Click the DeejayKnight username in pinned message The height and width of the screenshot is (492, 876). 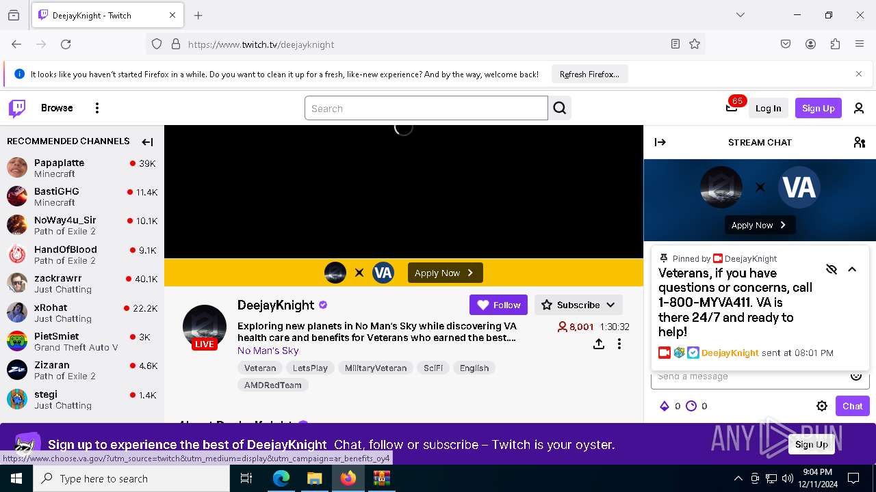pyautogui.click(x=730, y=353)
